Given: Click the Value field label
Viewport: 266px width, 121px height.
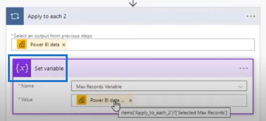Looking at the screenshot, I should click(x=27, y=100).
